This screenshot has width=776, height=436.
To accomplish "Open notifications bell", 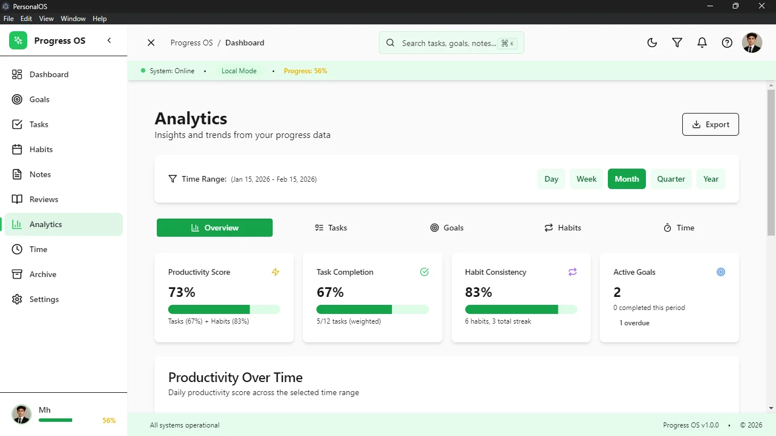I will pyautogui.click(x=702, y=43).
